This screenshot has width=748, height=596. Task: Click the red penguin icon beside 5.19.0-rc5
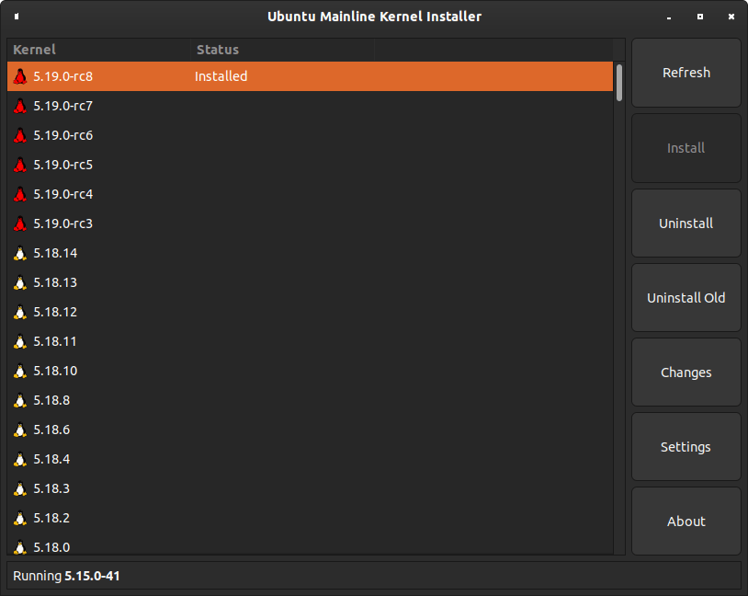(20, 165)
